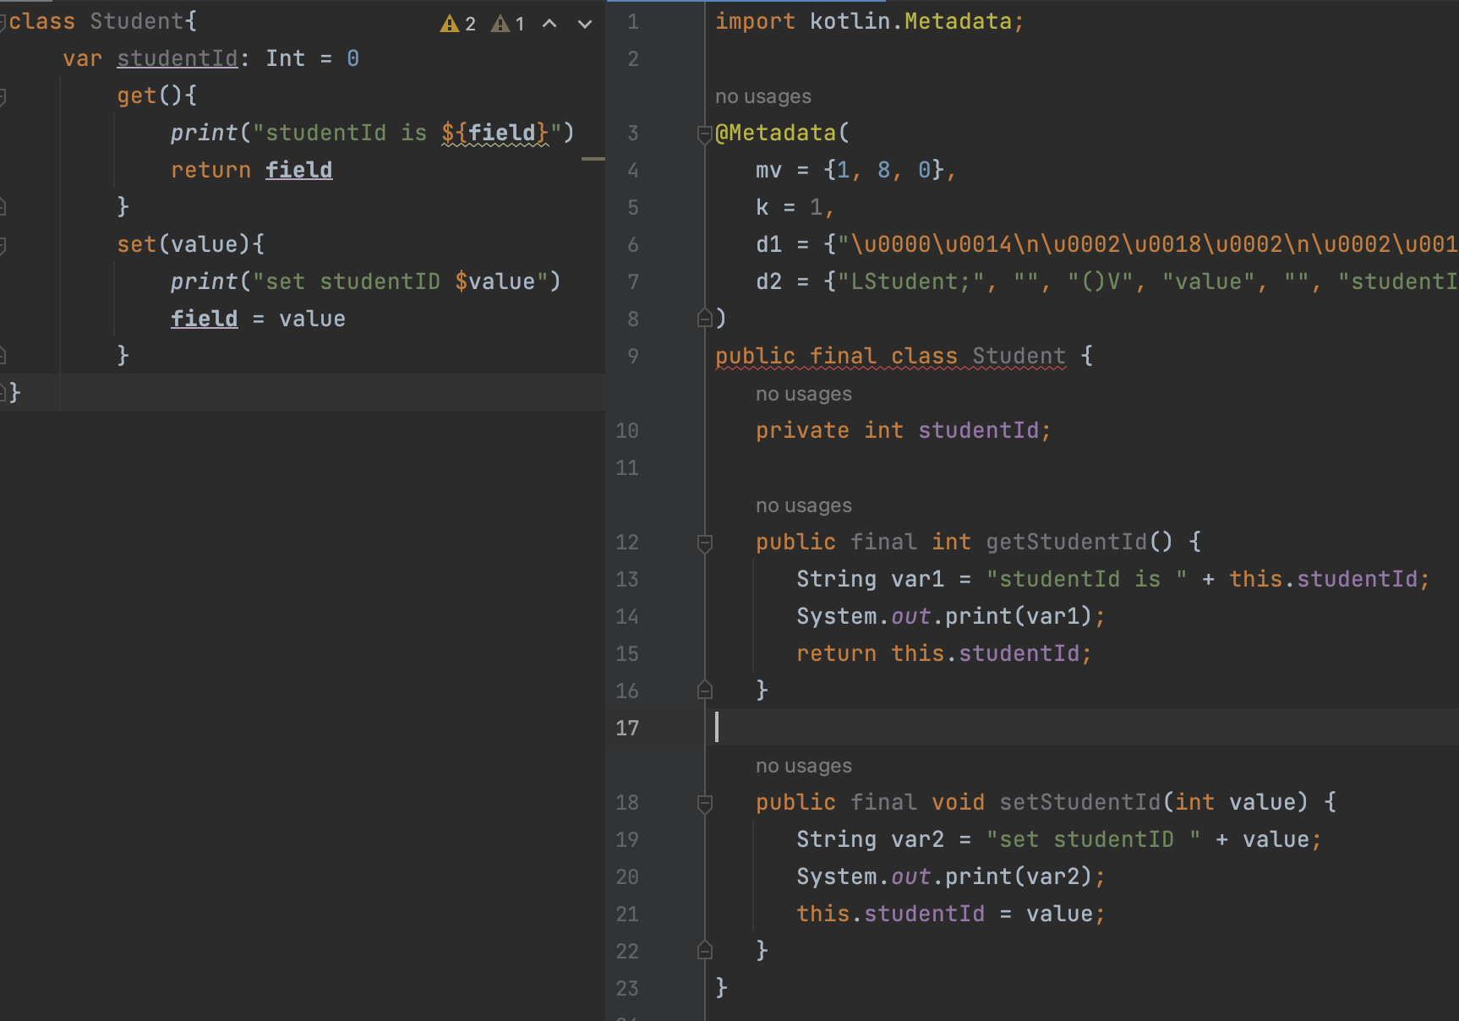Click '$value' in the set studentID string
Viewport: 1459px width, 1021px height.
(495, 281)
